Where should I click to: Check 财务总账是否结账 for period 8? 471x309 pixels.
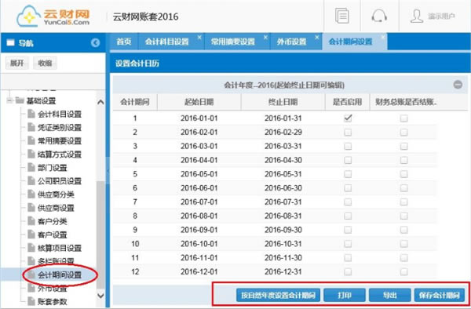(x=403, y=216)
